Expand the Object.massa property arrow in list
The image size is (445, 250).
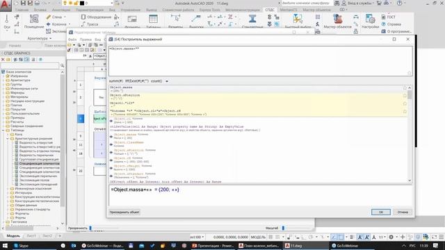[111, 137]
